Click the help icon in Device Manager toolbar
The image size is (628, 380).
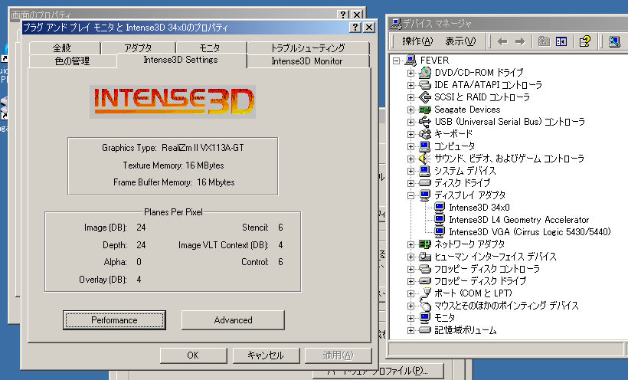[x=585, y=41]
